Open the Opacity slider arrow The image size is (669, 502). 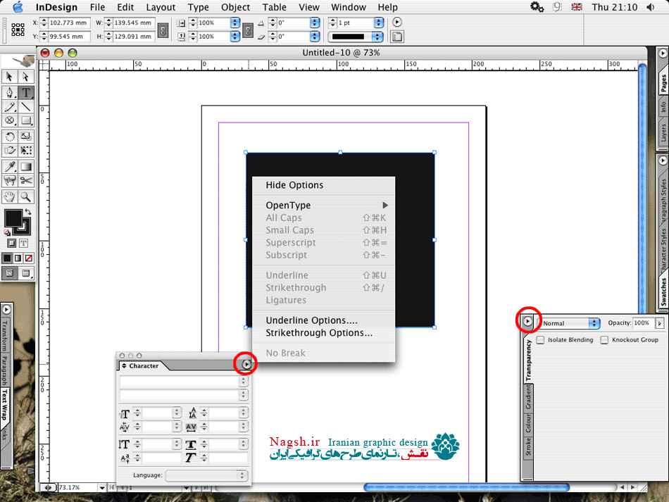[660, 323]
